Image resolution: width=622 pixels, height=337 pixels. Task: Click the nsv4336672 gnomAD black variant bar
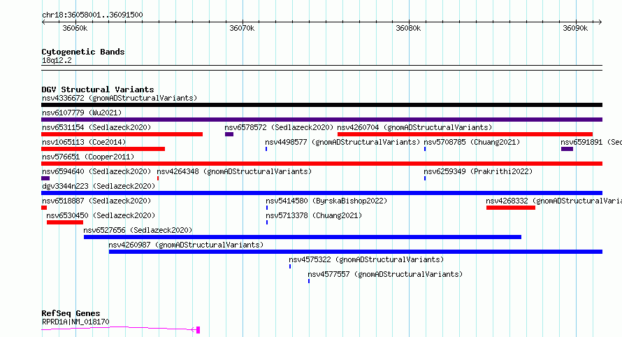[x=321, y=105]
